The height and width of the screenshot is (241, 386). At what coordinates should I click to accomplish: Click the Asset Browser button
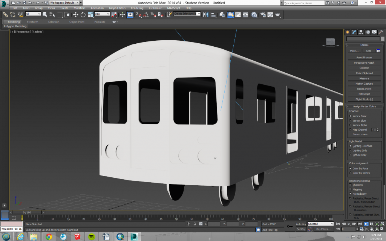tap(365, 58)
